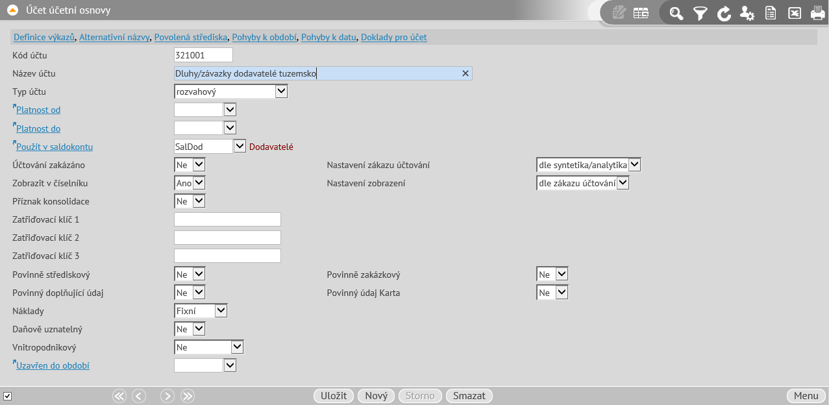
Task: Go to last record
Action: point(188,396)
